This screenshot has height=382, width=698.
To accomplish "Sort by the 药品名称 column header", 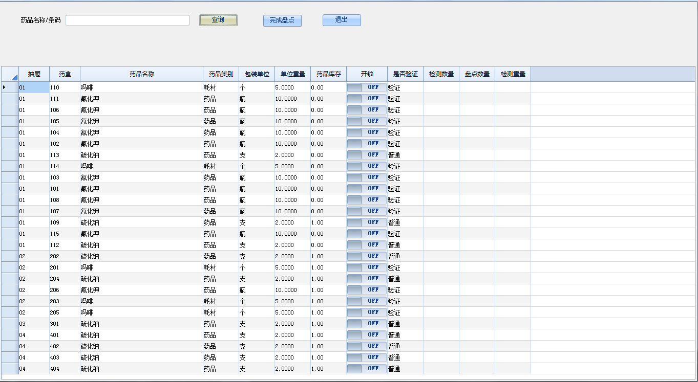I will (141, 74).
